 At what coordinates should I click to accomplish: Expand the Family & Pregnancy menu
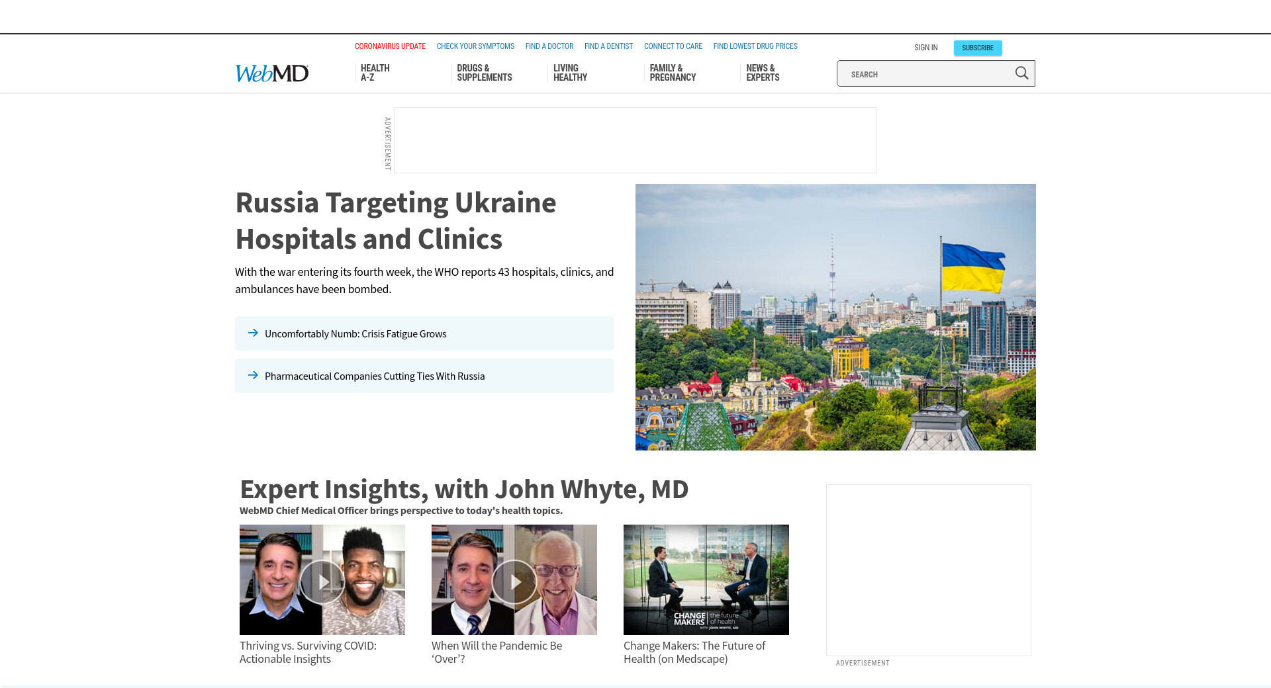673,73
